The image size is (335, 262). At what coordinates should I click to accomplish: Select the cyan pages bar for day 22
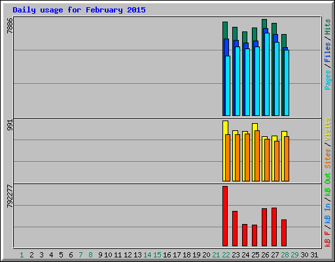coord(228,86)
